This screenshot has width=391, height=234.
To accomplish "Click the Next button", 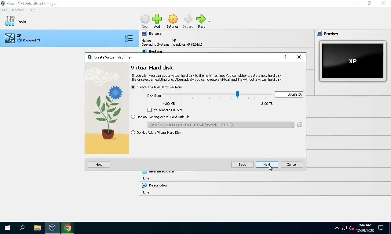I will [x=267, y=165].
